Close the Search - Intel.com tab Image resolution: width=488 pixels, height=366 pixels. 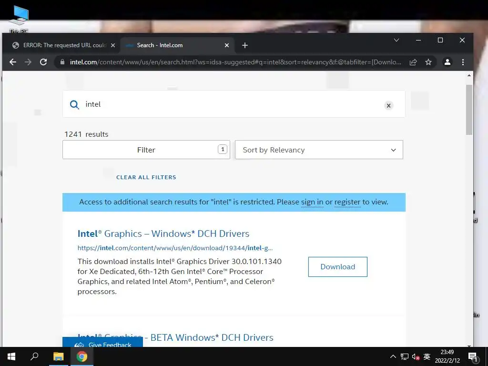(227, 45)
